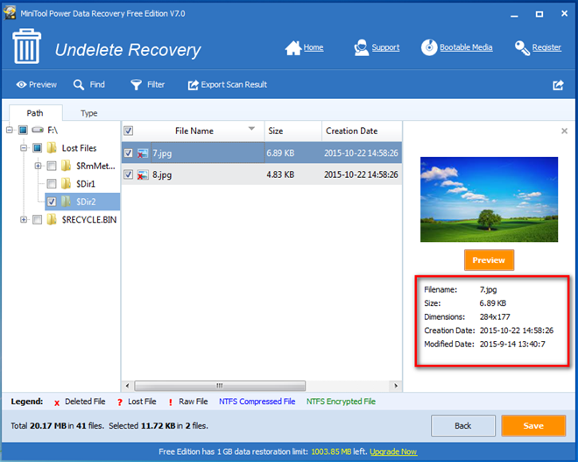This screenshot has height=462, width=578.
Task: Click the $RECYCLE.BIN folder icon
Action: click(x=52, y=219)
